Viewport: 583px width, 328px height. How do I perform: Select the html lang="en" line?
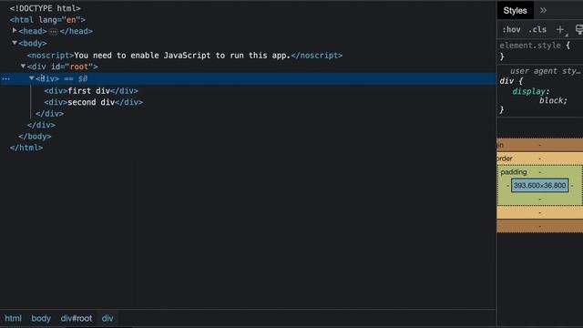point(47,20)
